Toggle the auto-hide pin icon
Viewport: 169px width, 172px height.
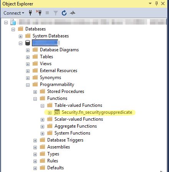(x=156, y=3)
